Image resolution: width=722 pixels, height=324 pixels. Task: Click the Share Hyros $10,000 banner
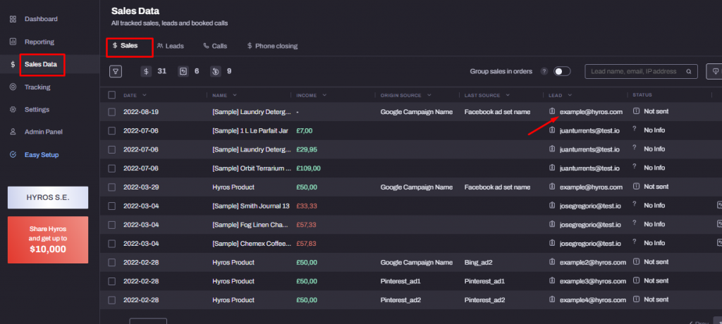point(48,239)
